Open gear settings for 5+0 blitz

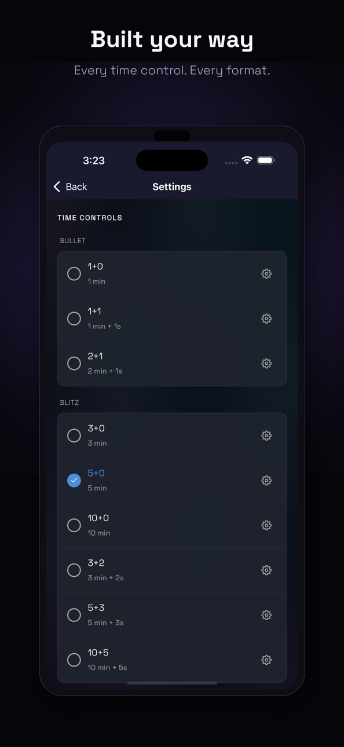point(266,481)
